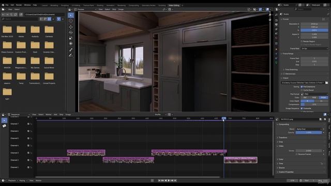The image size is (331, 186).
Task: Activate the Scale tool in preview toolbar
Action: [x=71, y=38]
